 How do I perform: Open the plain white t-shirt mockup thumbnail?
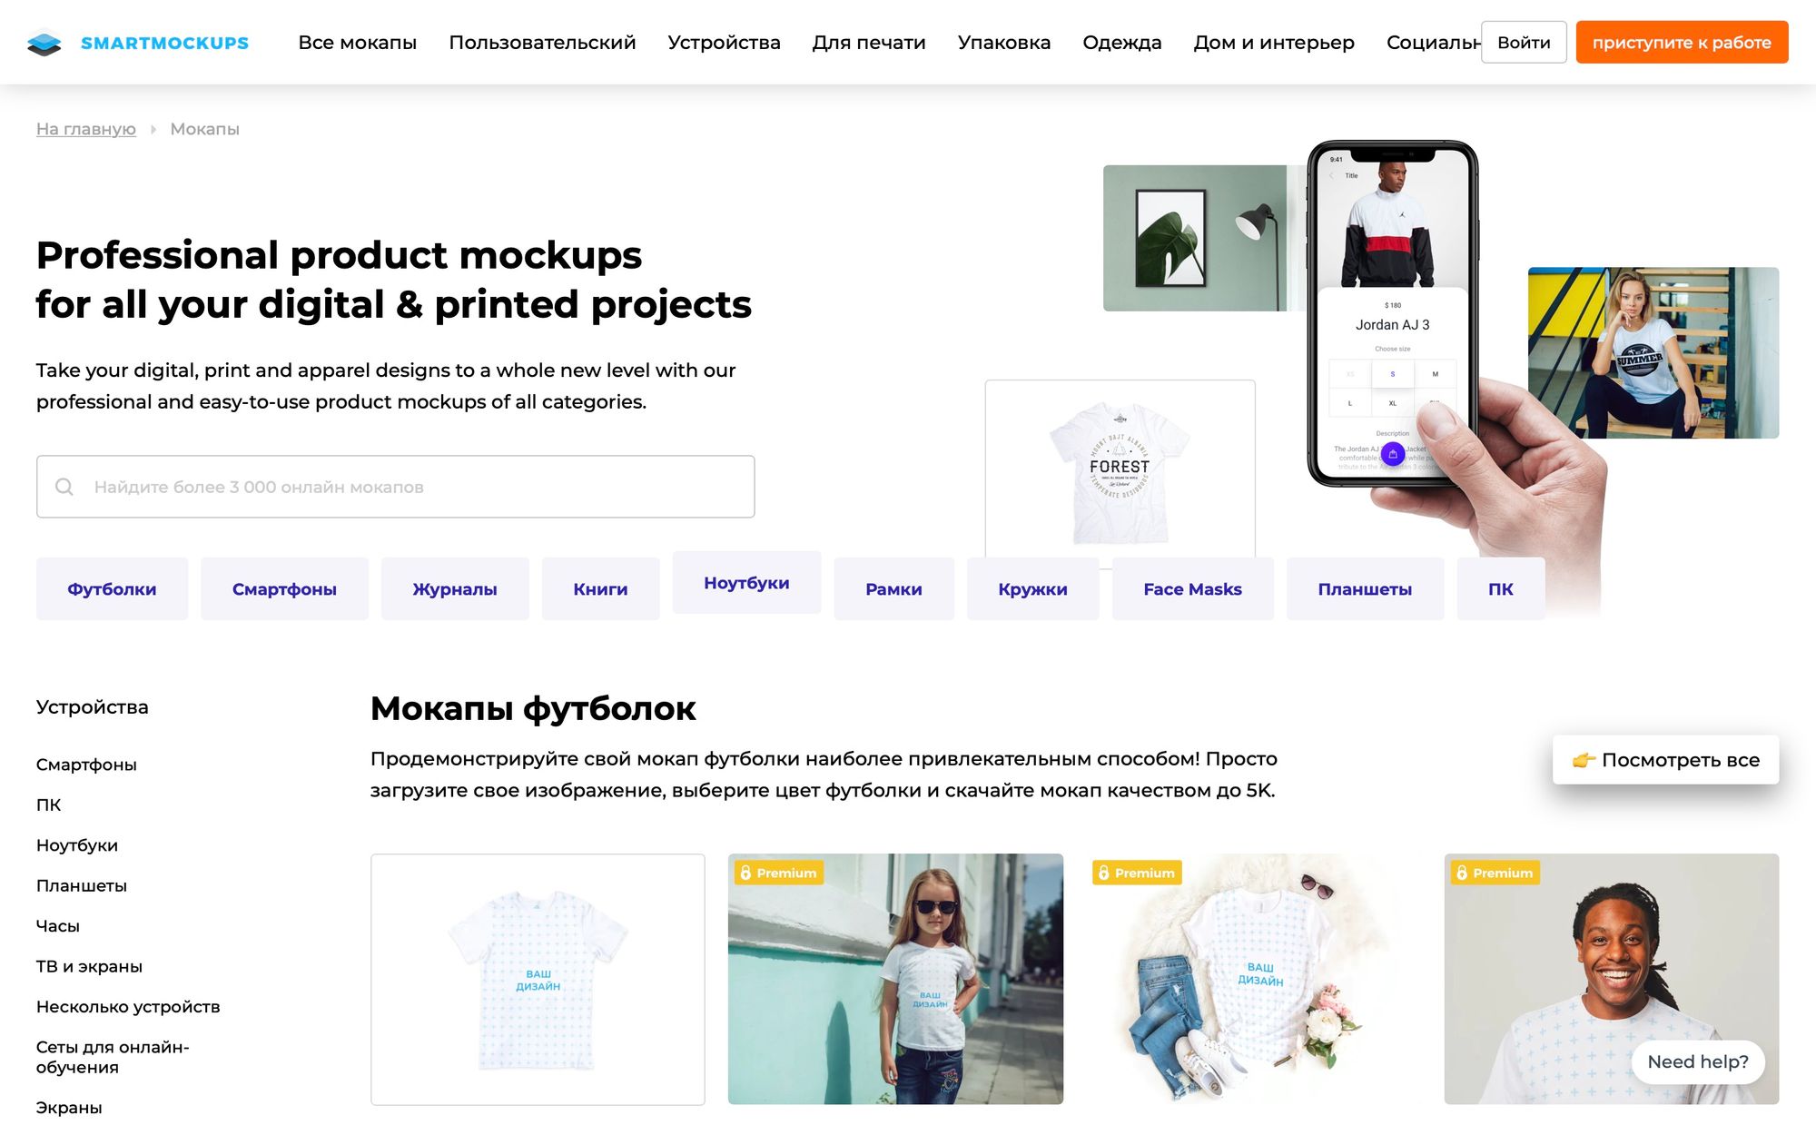click(x=538, y=979)
